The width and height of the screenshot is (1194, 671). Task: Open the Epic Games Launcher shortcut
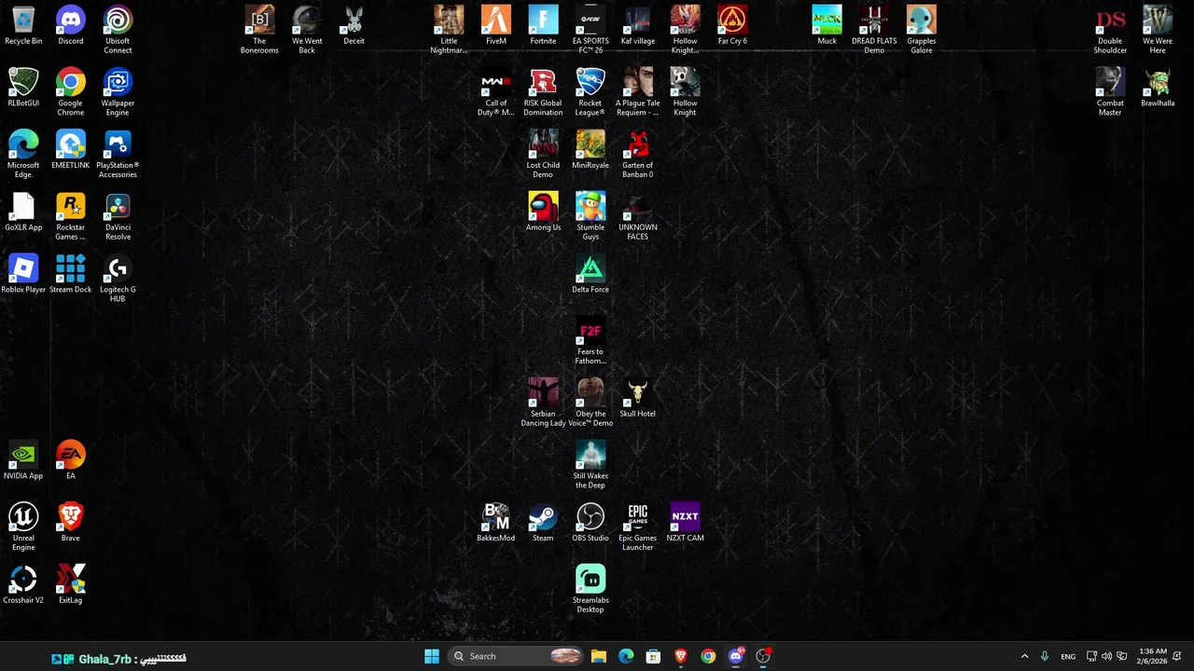[x=638, y=527]
